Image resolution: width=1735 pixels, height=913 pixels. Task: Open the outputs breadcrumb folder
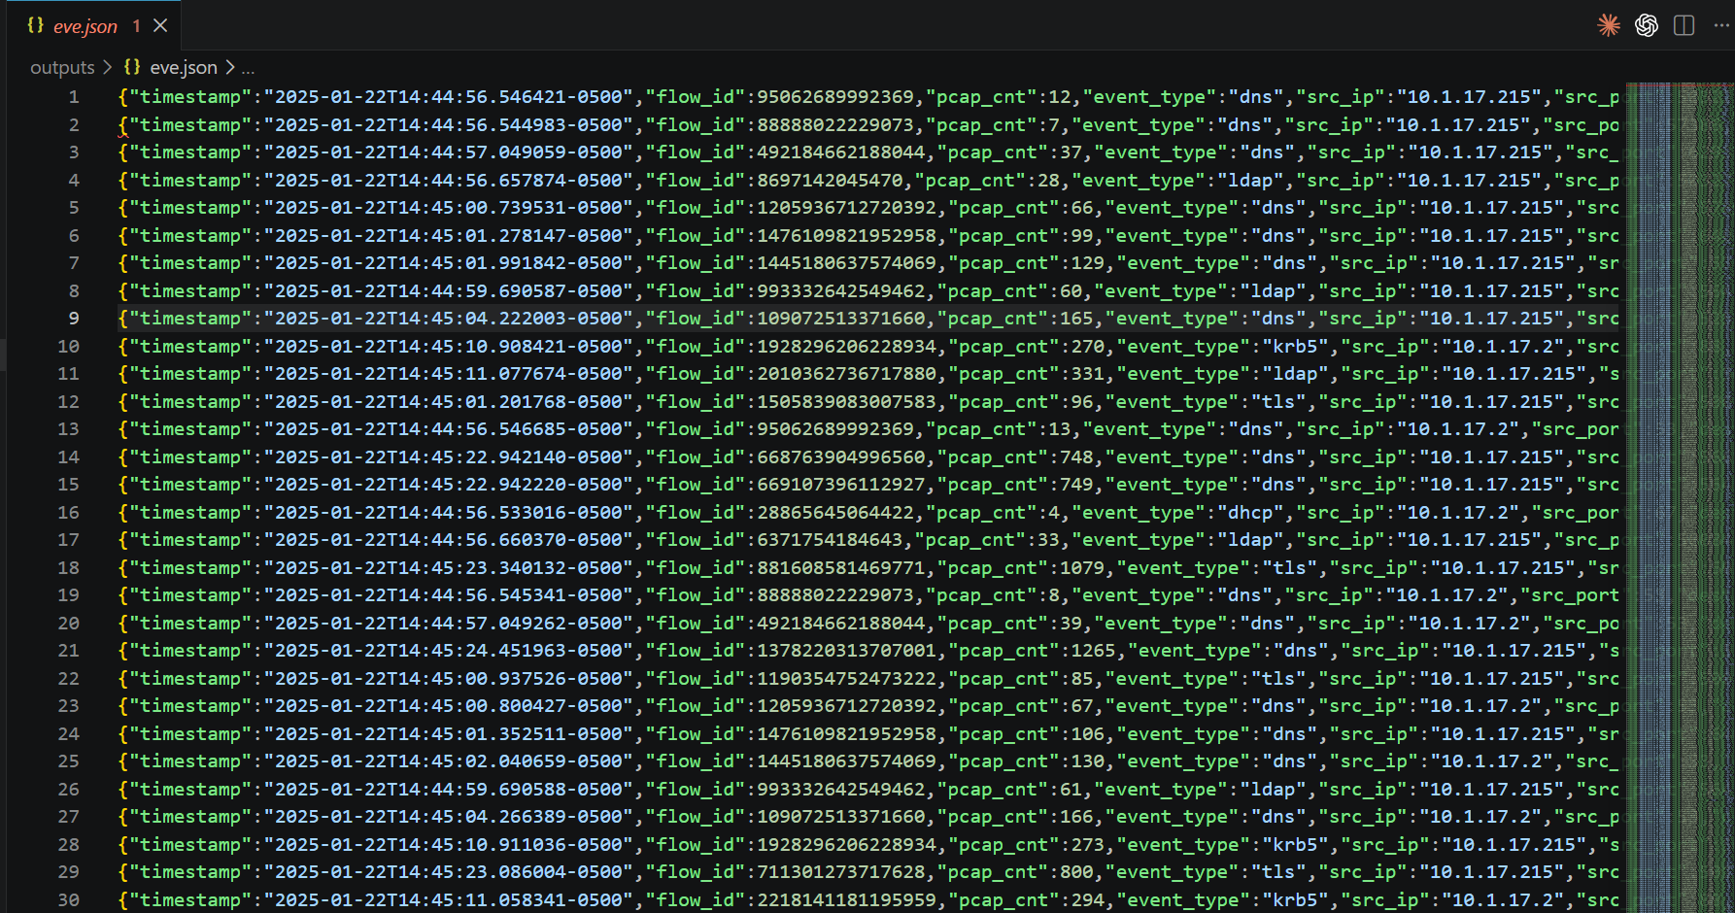(62, 67)
